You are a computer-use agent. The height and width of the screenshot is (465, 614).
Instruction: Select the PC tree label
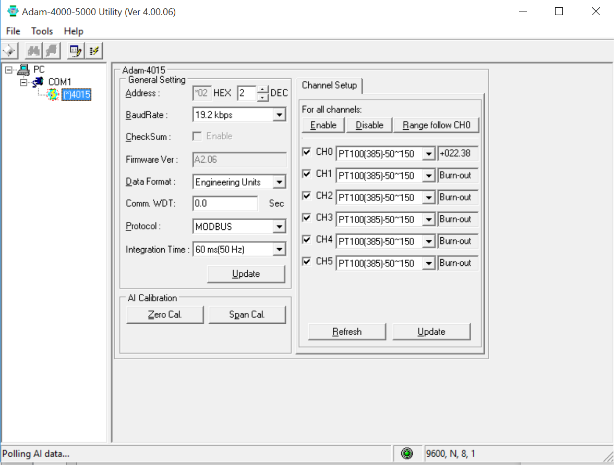tap(39, 70)
